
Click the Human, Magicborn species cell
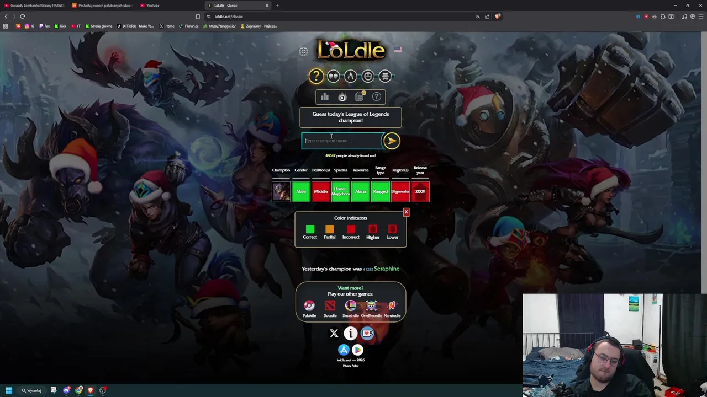click(341, 191)
